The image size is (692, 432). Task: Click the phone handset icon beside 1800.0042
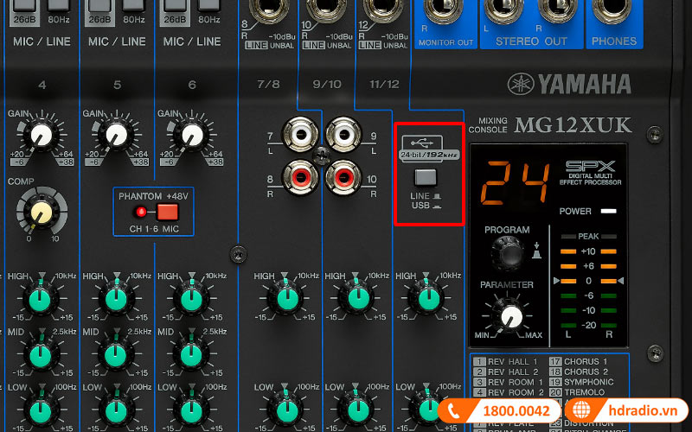[453, 411]
